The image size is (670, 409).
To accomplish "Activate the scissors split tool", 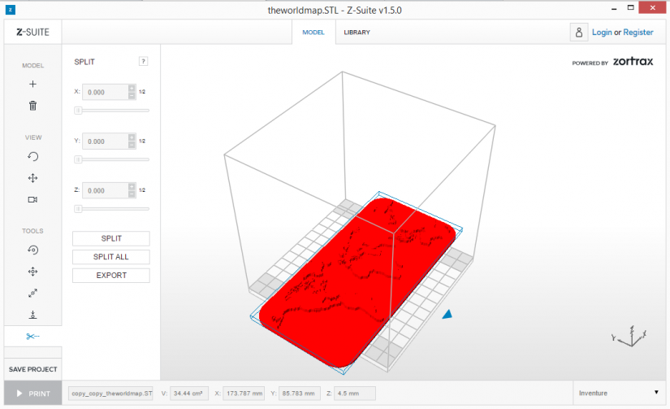I will coord(33,337).
